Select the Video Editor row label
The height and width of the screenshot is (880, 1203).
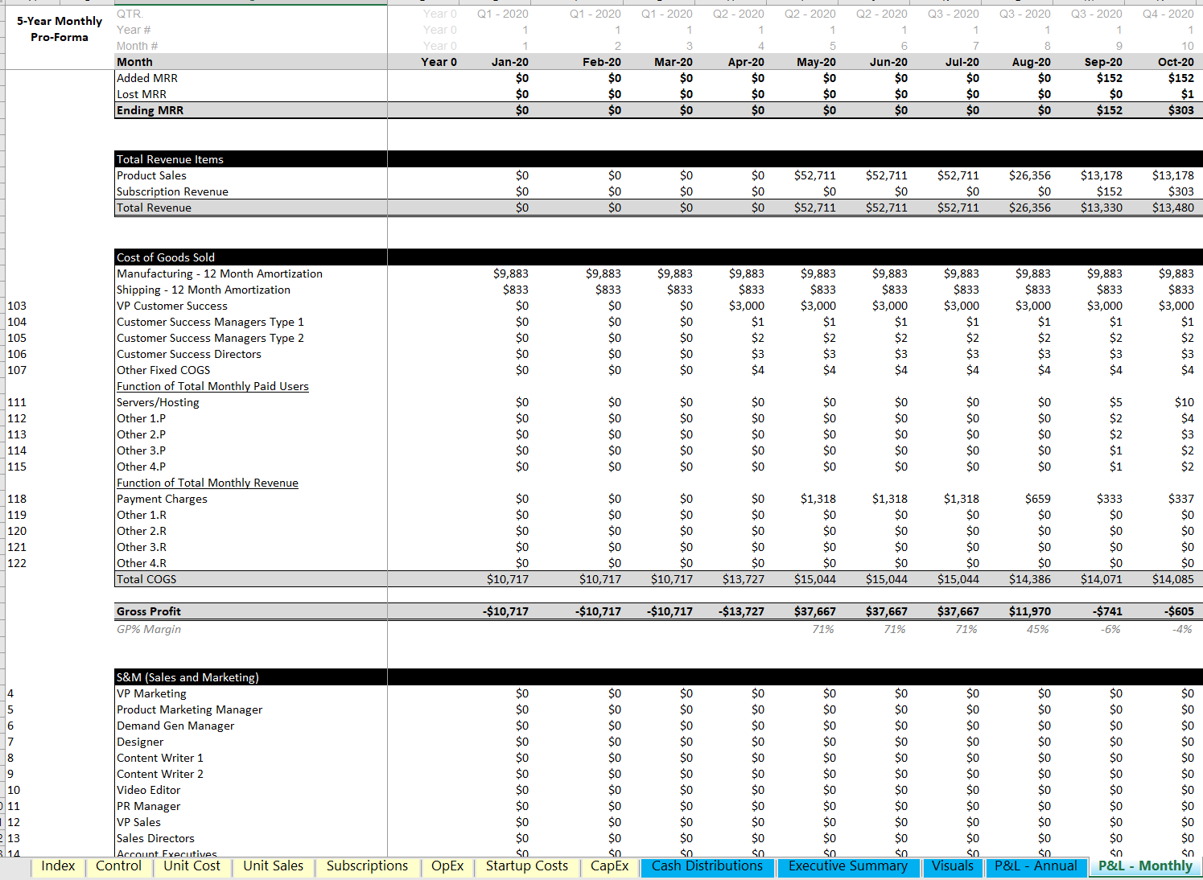149,790
